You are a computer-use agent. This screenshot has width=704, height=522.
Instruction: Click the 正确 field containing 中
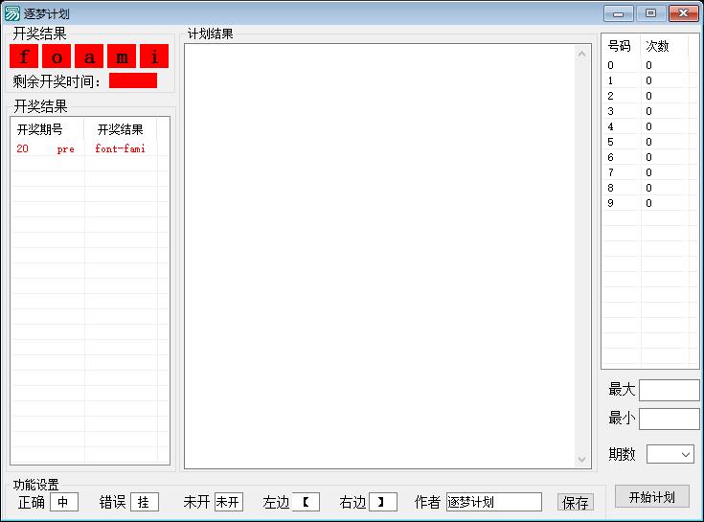(64, 502)
